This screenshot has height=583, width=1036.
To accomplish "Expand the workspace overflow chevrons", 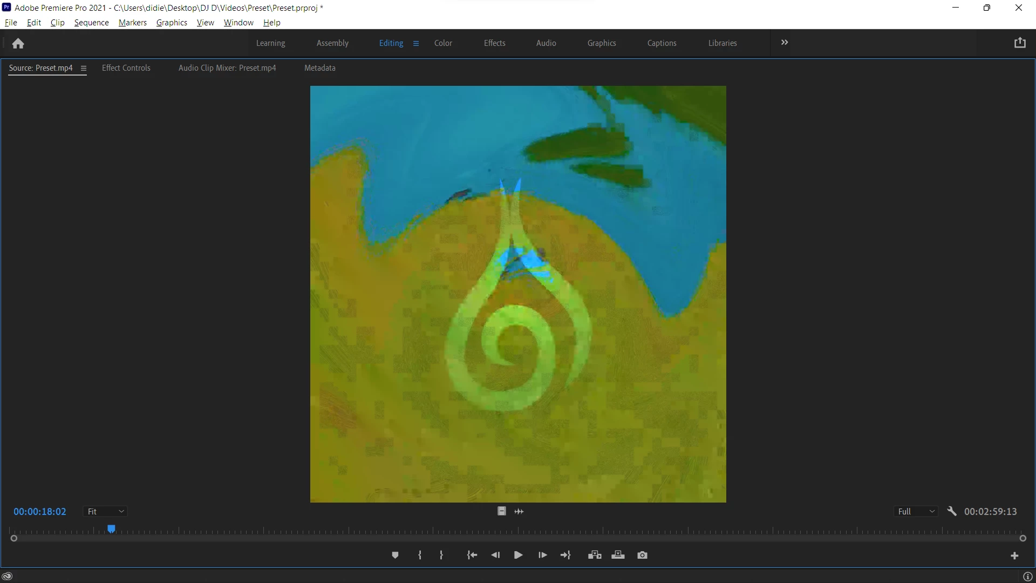I will pos(785,43).
